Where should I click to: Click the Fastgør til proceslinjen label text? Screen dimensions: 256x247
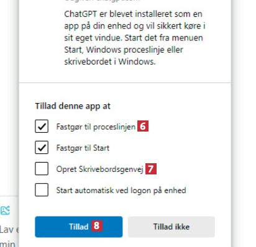click(96, 127)
